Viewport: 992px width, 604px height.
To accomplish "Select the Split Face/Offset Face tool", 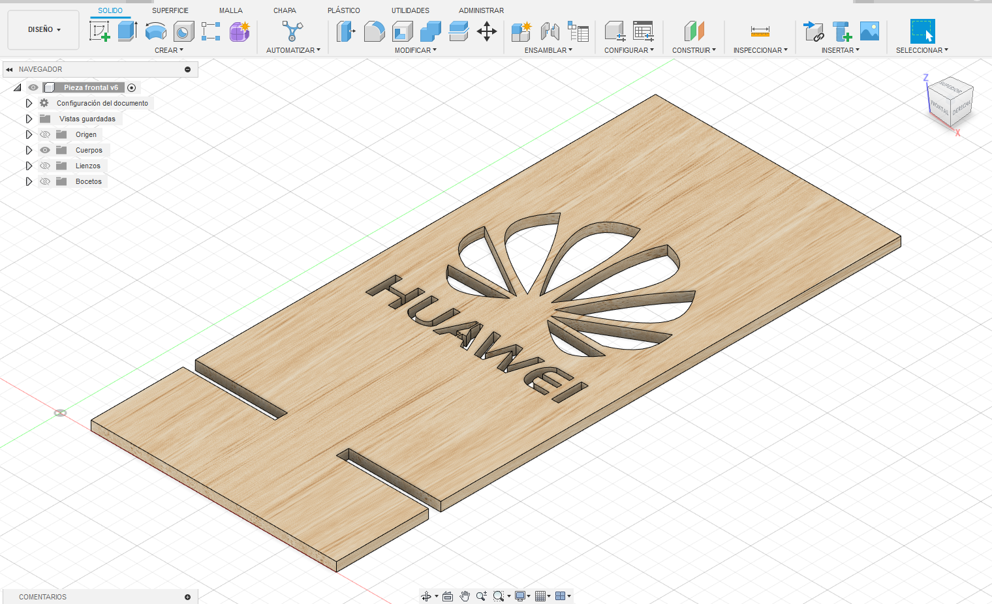I will [x=458, y=31].
